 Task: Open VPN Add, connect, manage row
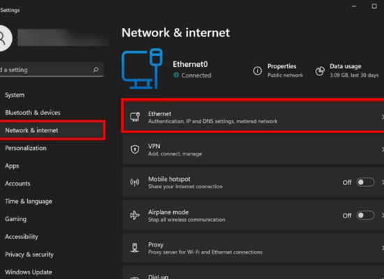click(x=253, y=149)
